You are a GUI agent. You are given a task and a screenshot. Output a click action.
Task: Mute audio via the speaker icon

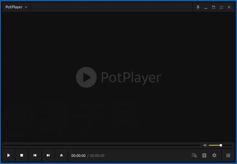(205, 145)
